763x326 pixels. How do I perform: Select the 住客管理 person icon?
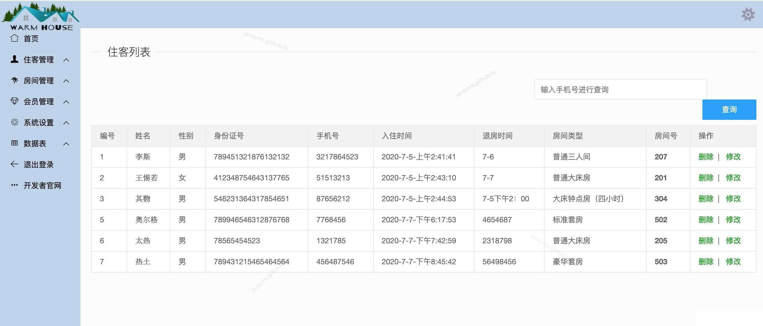(x=14, y=60)
